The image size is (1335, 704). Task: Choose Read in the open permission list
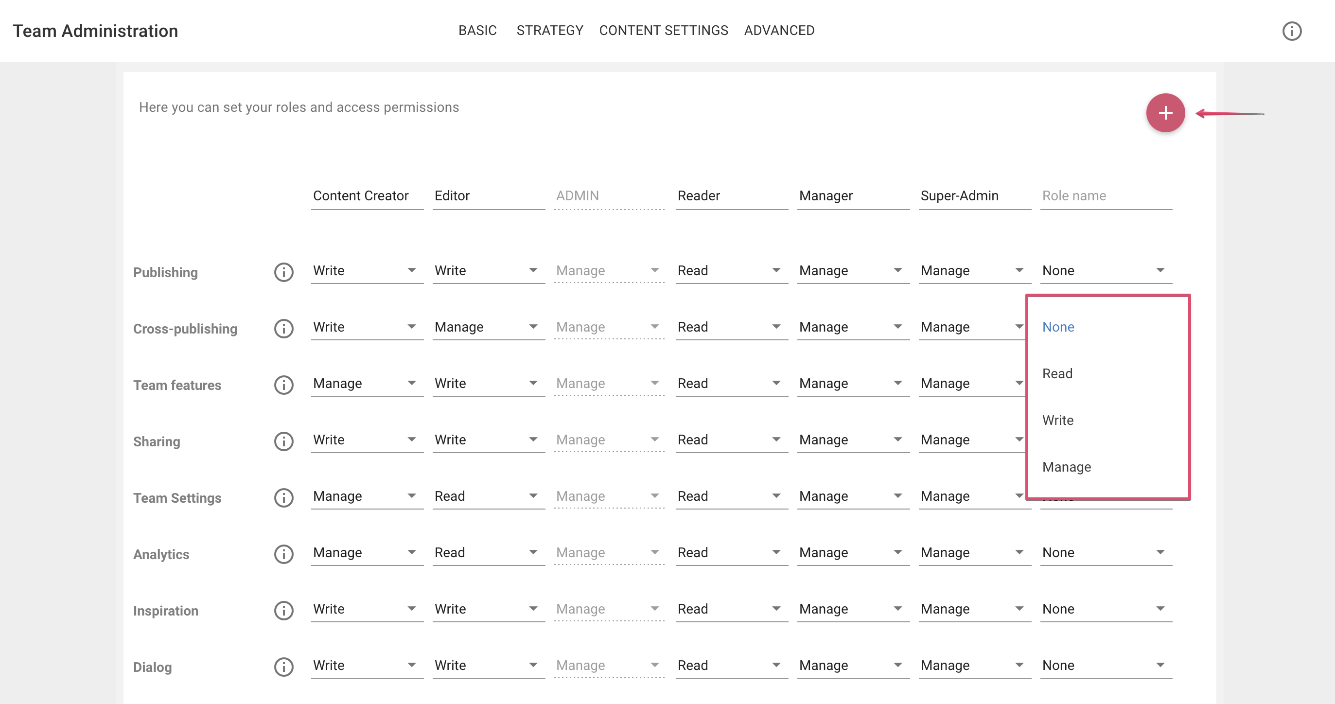click(x=1108, y=374)
